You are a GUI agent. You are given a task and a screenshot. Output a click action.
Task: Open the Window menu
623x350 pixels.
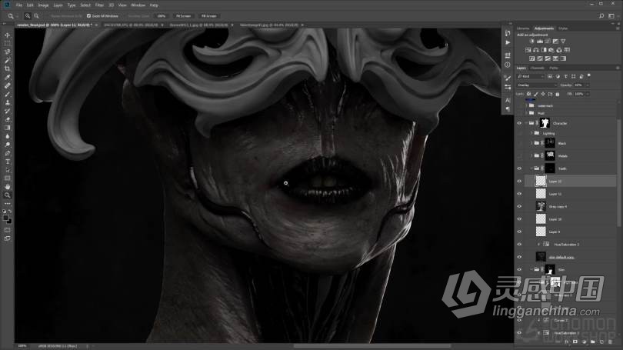(138, 5)
